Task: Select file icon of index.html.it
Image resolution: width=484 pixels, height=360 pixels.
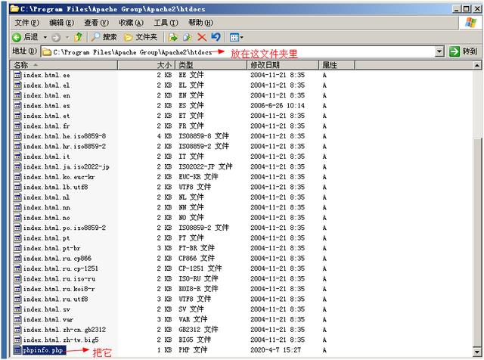Action: click(17, 157)
